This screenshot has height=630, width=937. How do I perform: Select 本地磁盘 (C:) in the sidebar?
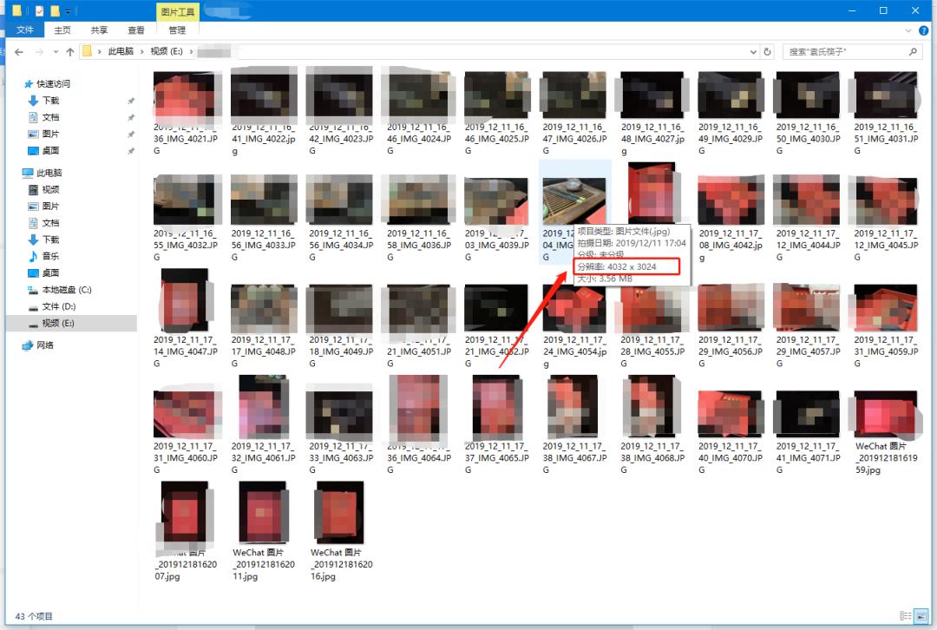pos(67,290)
